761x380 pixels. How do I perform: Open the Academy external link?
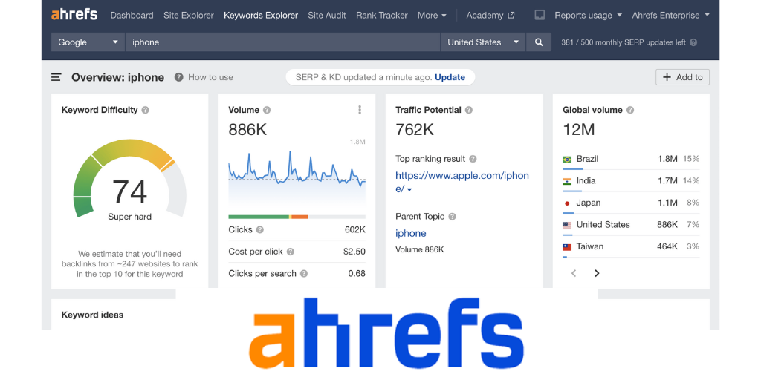(x=490, y=15)
